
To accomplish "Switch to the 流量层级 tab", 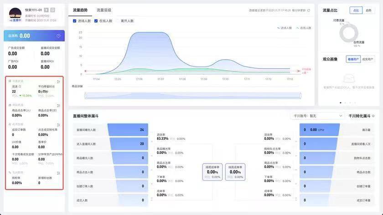I will tap(104, 10).
